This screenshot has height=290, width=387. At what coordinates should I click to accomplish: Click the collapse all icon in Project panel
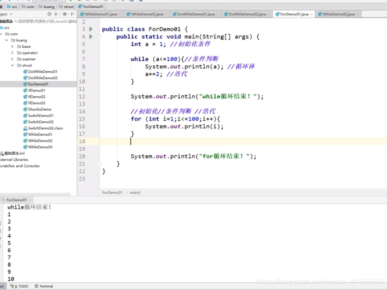coord(56,14)
